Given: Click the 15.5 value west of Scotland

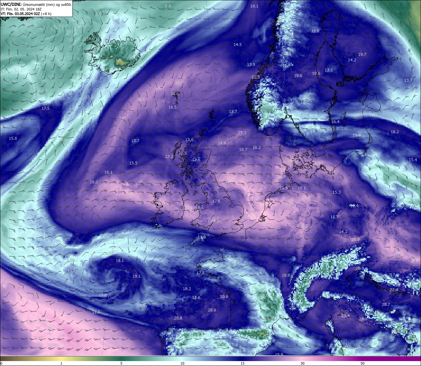Looking at the screenshot, I should pyautogui.click(x=133, y=163).
